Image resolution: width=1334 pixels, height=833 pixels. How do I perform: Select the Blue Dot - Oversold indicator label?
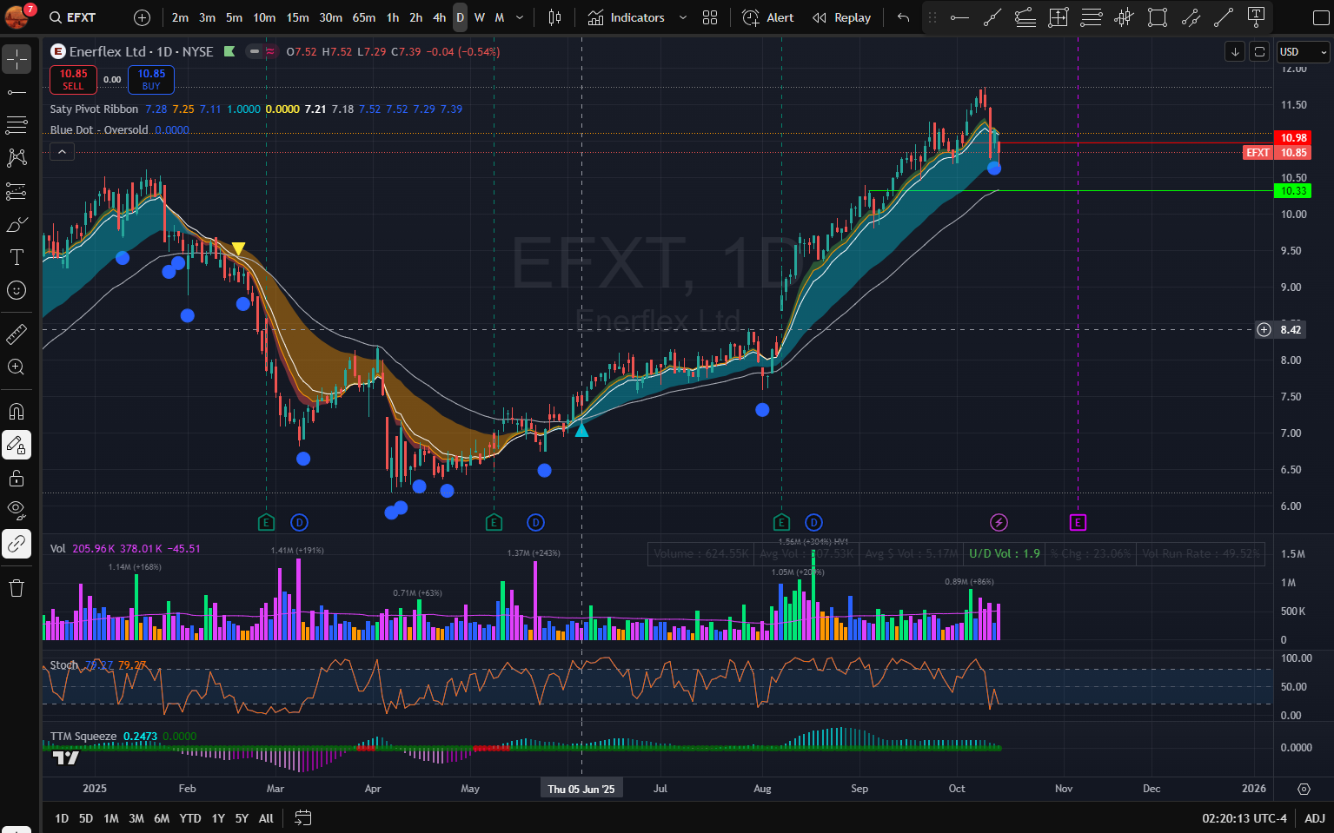pos(99,129)
